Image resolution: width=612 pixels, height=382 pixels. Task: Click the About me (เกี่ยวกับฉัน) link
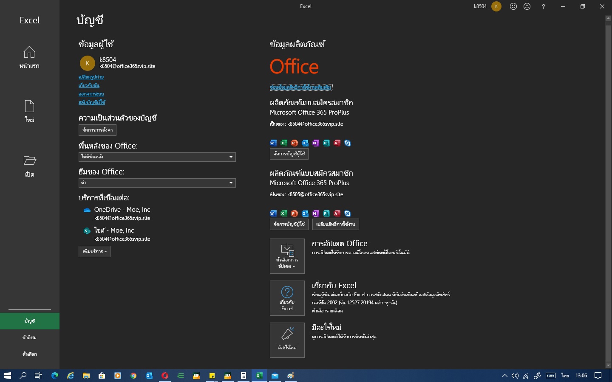pyautogui.click(x=89, y=86)
